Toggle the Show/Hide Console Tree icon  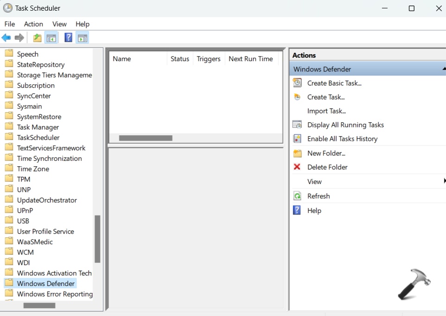pyautogui.click(x=51, y=38)
